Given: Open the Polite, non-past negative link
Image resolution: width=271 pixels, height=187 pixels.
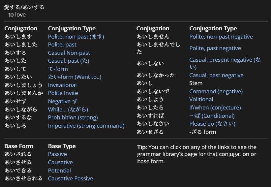Looking at the screenshot, I should tap(221, 37).
